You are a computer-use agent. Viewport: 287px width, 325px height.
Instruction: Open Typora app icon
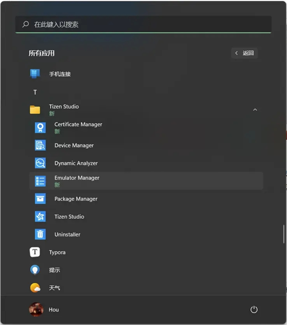35,252
